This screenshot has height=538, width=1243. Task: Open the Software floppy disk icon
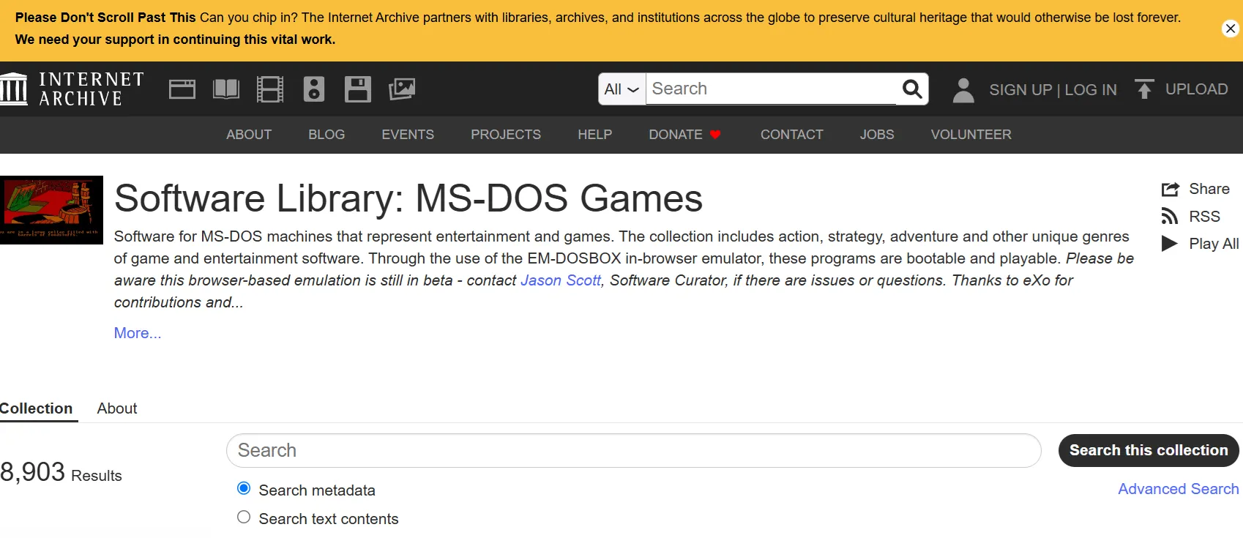pos(358,89)
